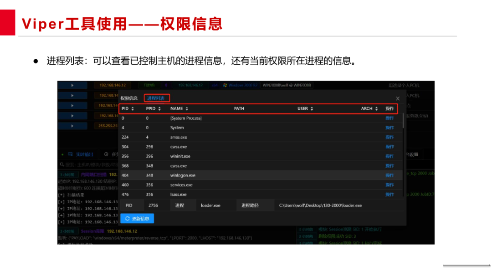Click the search magnifier icon
The width and height of the screenshot is (492, 277).
click(x=62, y=164)
